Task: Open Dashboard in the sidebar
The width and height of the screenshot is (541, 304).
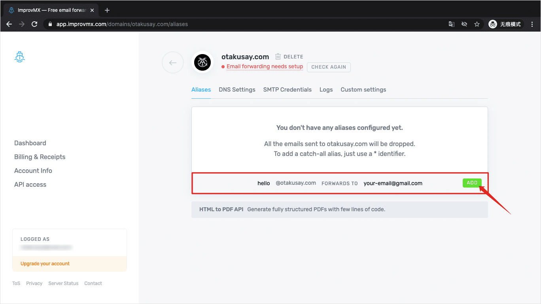Action: 30,143
